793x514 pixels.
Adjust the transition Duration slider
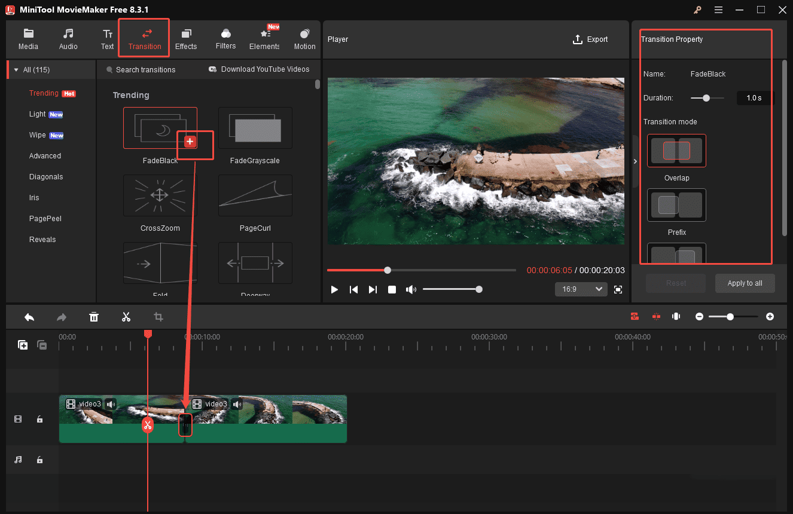point(707,97)
